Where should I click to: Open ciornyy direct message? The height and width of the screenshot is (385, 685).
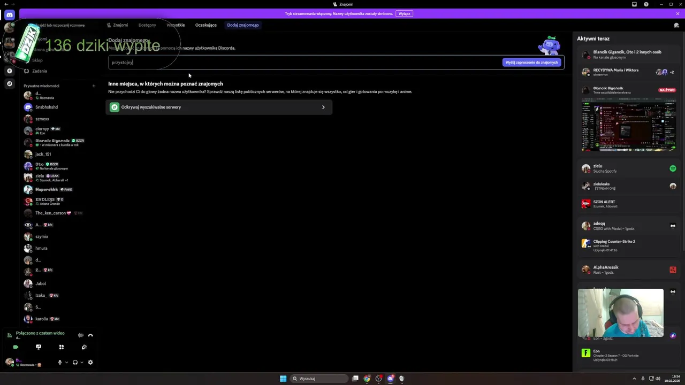(x=59, y=130)
